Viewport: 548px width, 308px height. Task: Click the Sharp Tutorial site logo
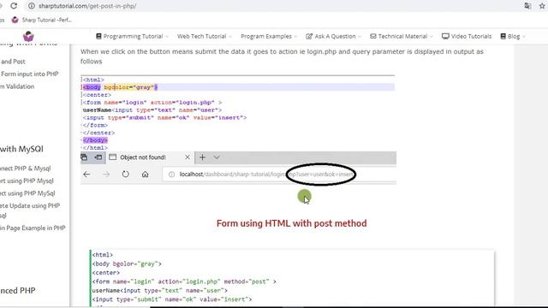pyautogui.click(x=28, y=36)
